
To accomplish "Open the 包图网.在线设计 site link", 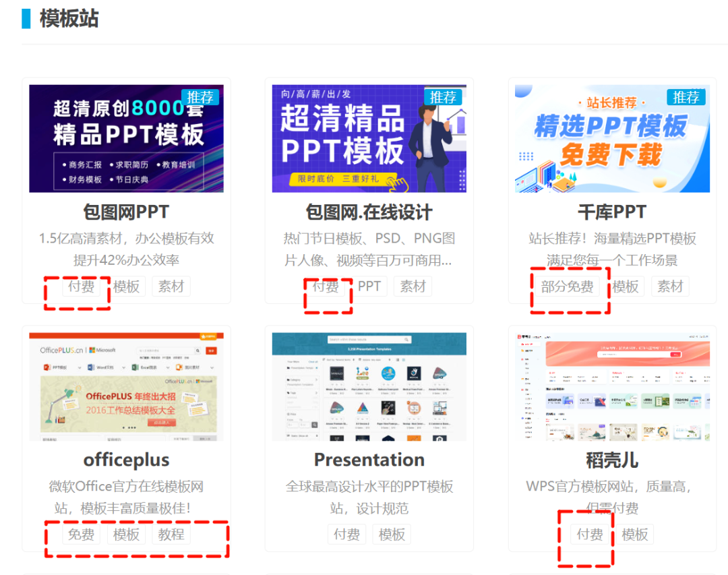I will pyautogui.click(x=369, y=211).
